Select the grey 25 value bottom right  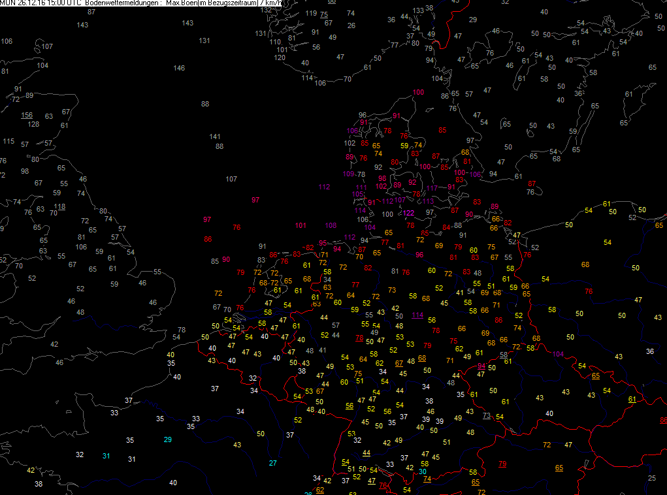point(652,478)
